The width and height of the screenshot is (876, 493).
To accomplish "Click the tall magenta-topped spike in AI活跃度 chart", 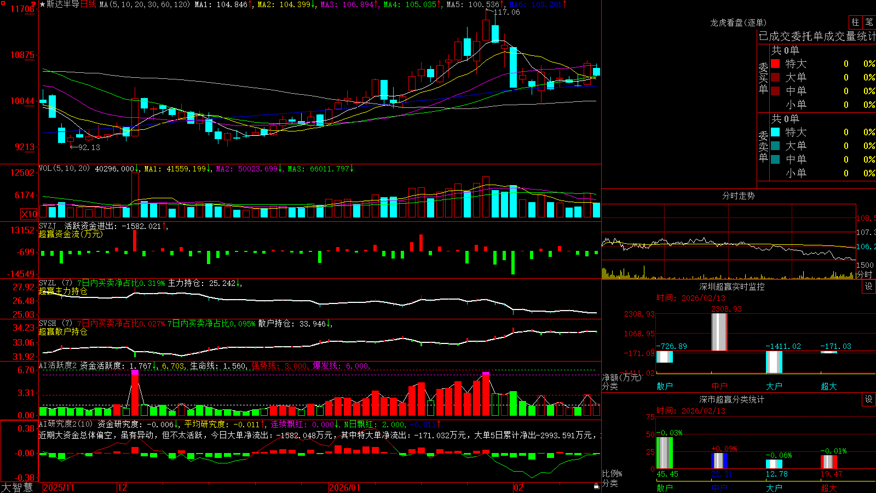I will coord(135,393).
